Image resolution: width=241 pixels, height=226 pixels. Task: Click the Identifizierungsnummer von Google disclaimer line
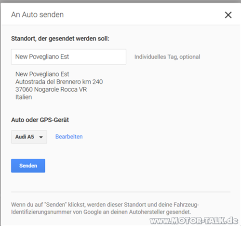click(x=101, y=212)
